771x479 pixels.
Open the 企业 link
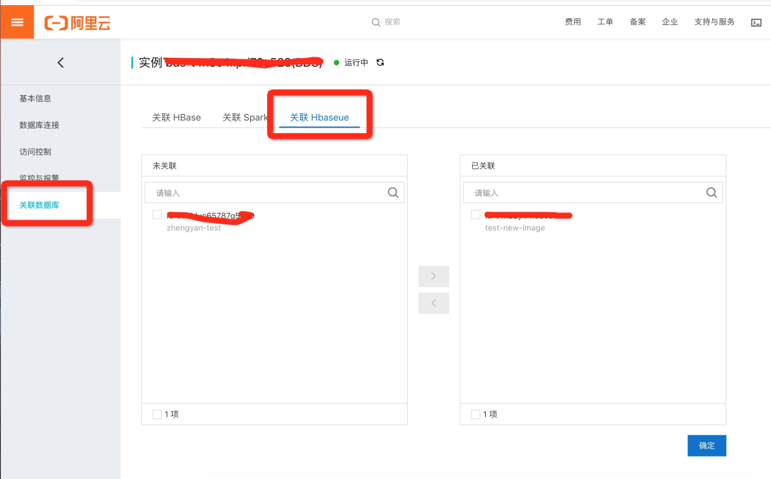(670, 22)
